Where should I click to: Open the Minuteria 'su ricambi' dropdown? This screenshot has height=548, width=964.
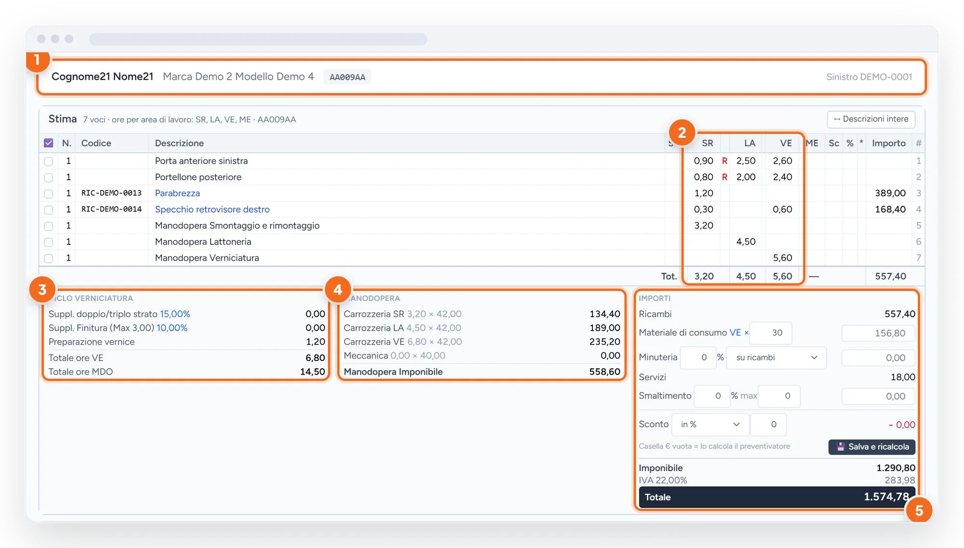(x=776, y=358)
